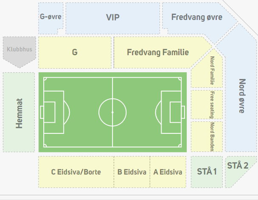Screen dimensions: 258x200
Task: Open the Fredvang Familie section
Action: (158, 52)
